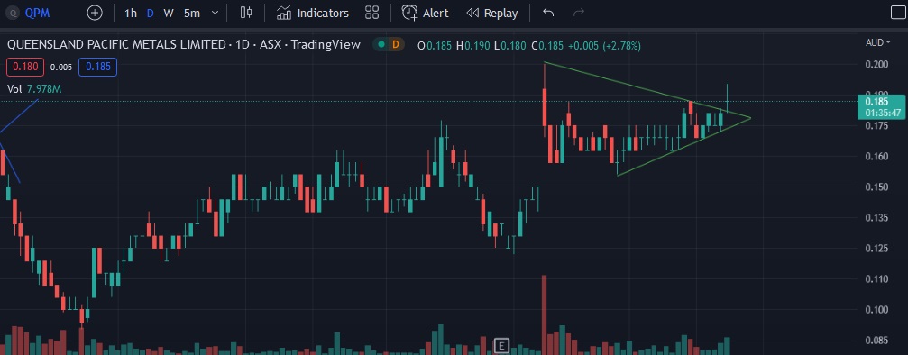
Task: Click the 0.125 price scale label
Action: tap(876, 249)
